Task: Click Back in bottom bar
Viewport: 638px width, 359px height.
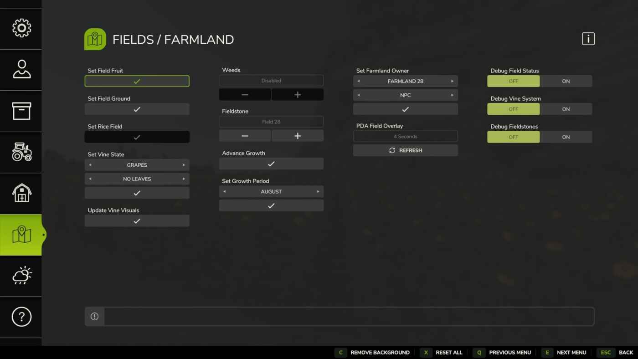Action: tap(626, 353)
